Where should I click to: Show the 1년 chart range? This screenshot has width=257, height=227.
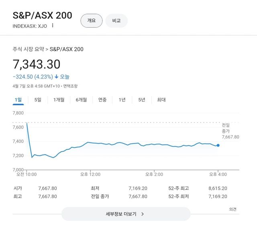[122, 100]
